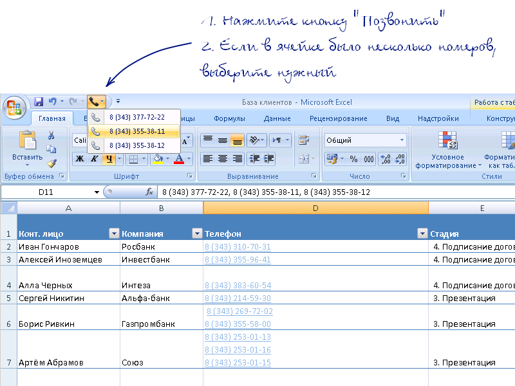515x386 pixels.
Task: Toggle the highlighted bottom vertical alignment
Action: (x=237, y=140)
